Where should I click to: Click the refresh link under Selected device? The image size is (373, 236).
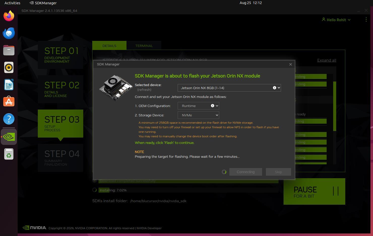[x=144, y=90]
